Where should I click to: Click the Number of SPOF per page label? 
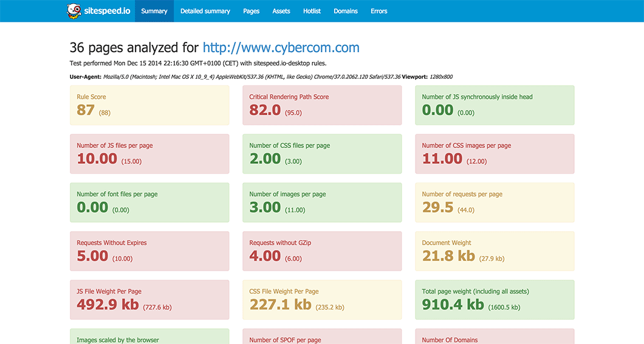(x=285, y=340)
